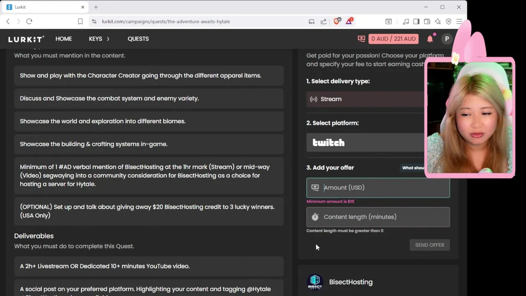Click the Amount (USD) field
This screenshot has width=526, height=296.
click(x=378, y=187)
